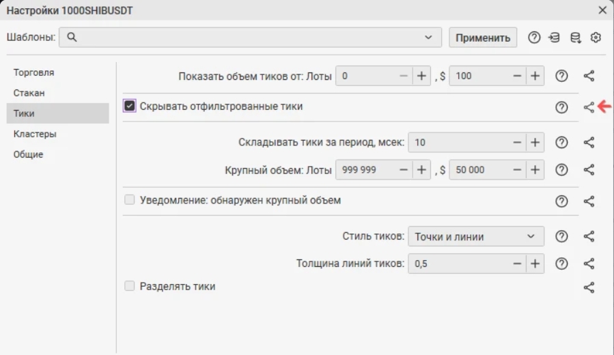Open the Общие settings section
The image size is (614, 355).
pyautogui.click(x=57, y=154)
